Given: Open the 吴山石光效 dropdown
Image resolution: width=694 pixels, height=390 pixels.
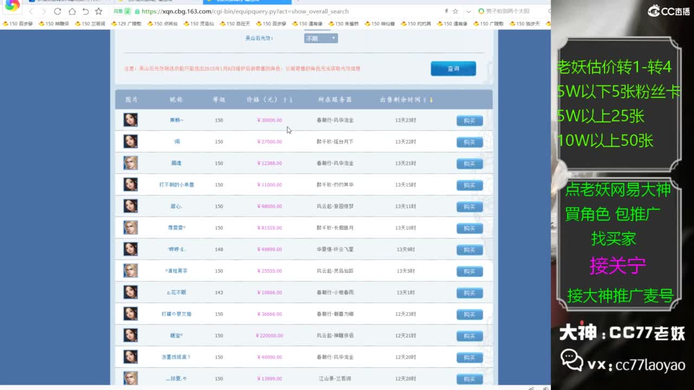Looking at the screenshot, I should [320, 38].
